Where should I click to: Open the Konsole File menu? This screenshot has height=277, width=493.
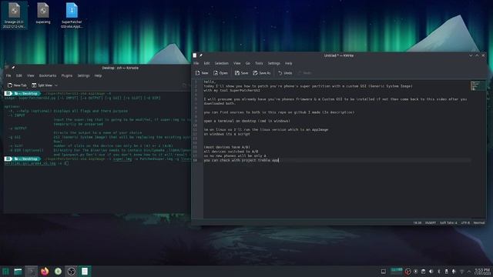pos(8,75)
